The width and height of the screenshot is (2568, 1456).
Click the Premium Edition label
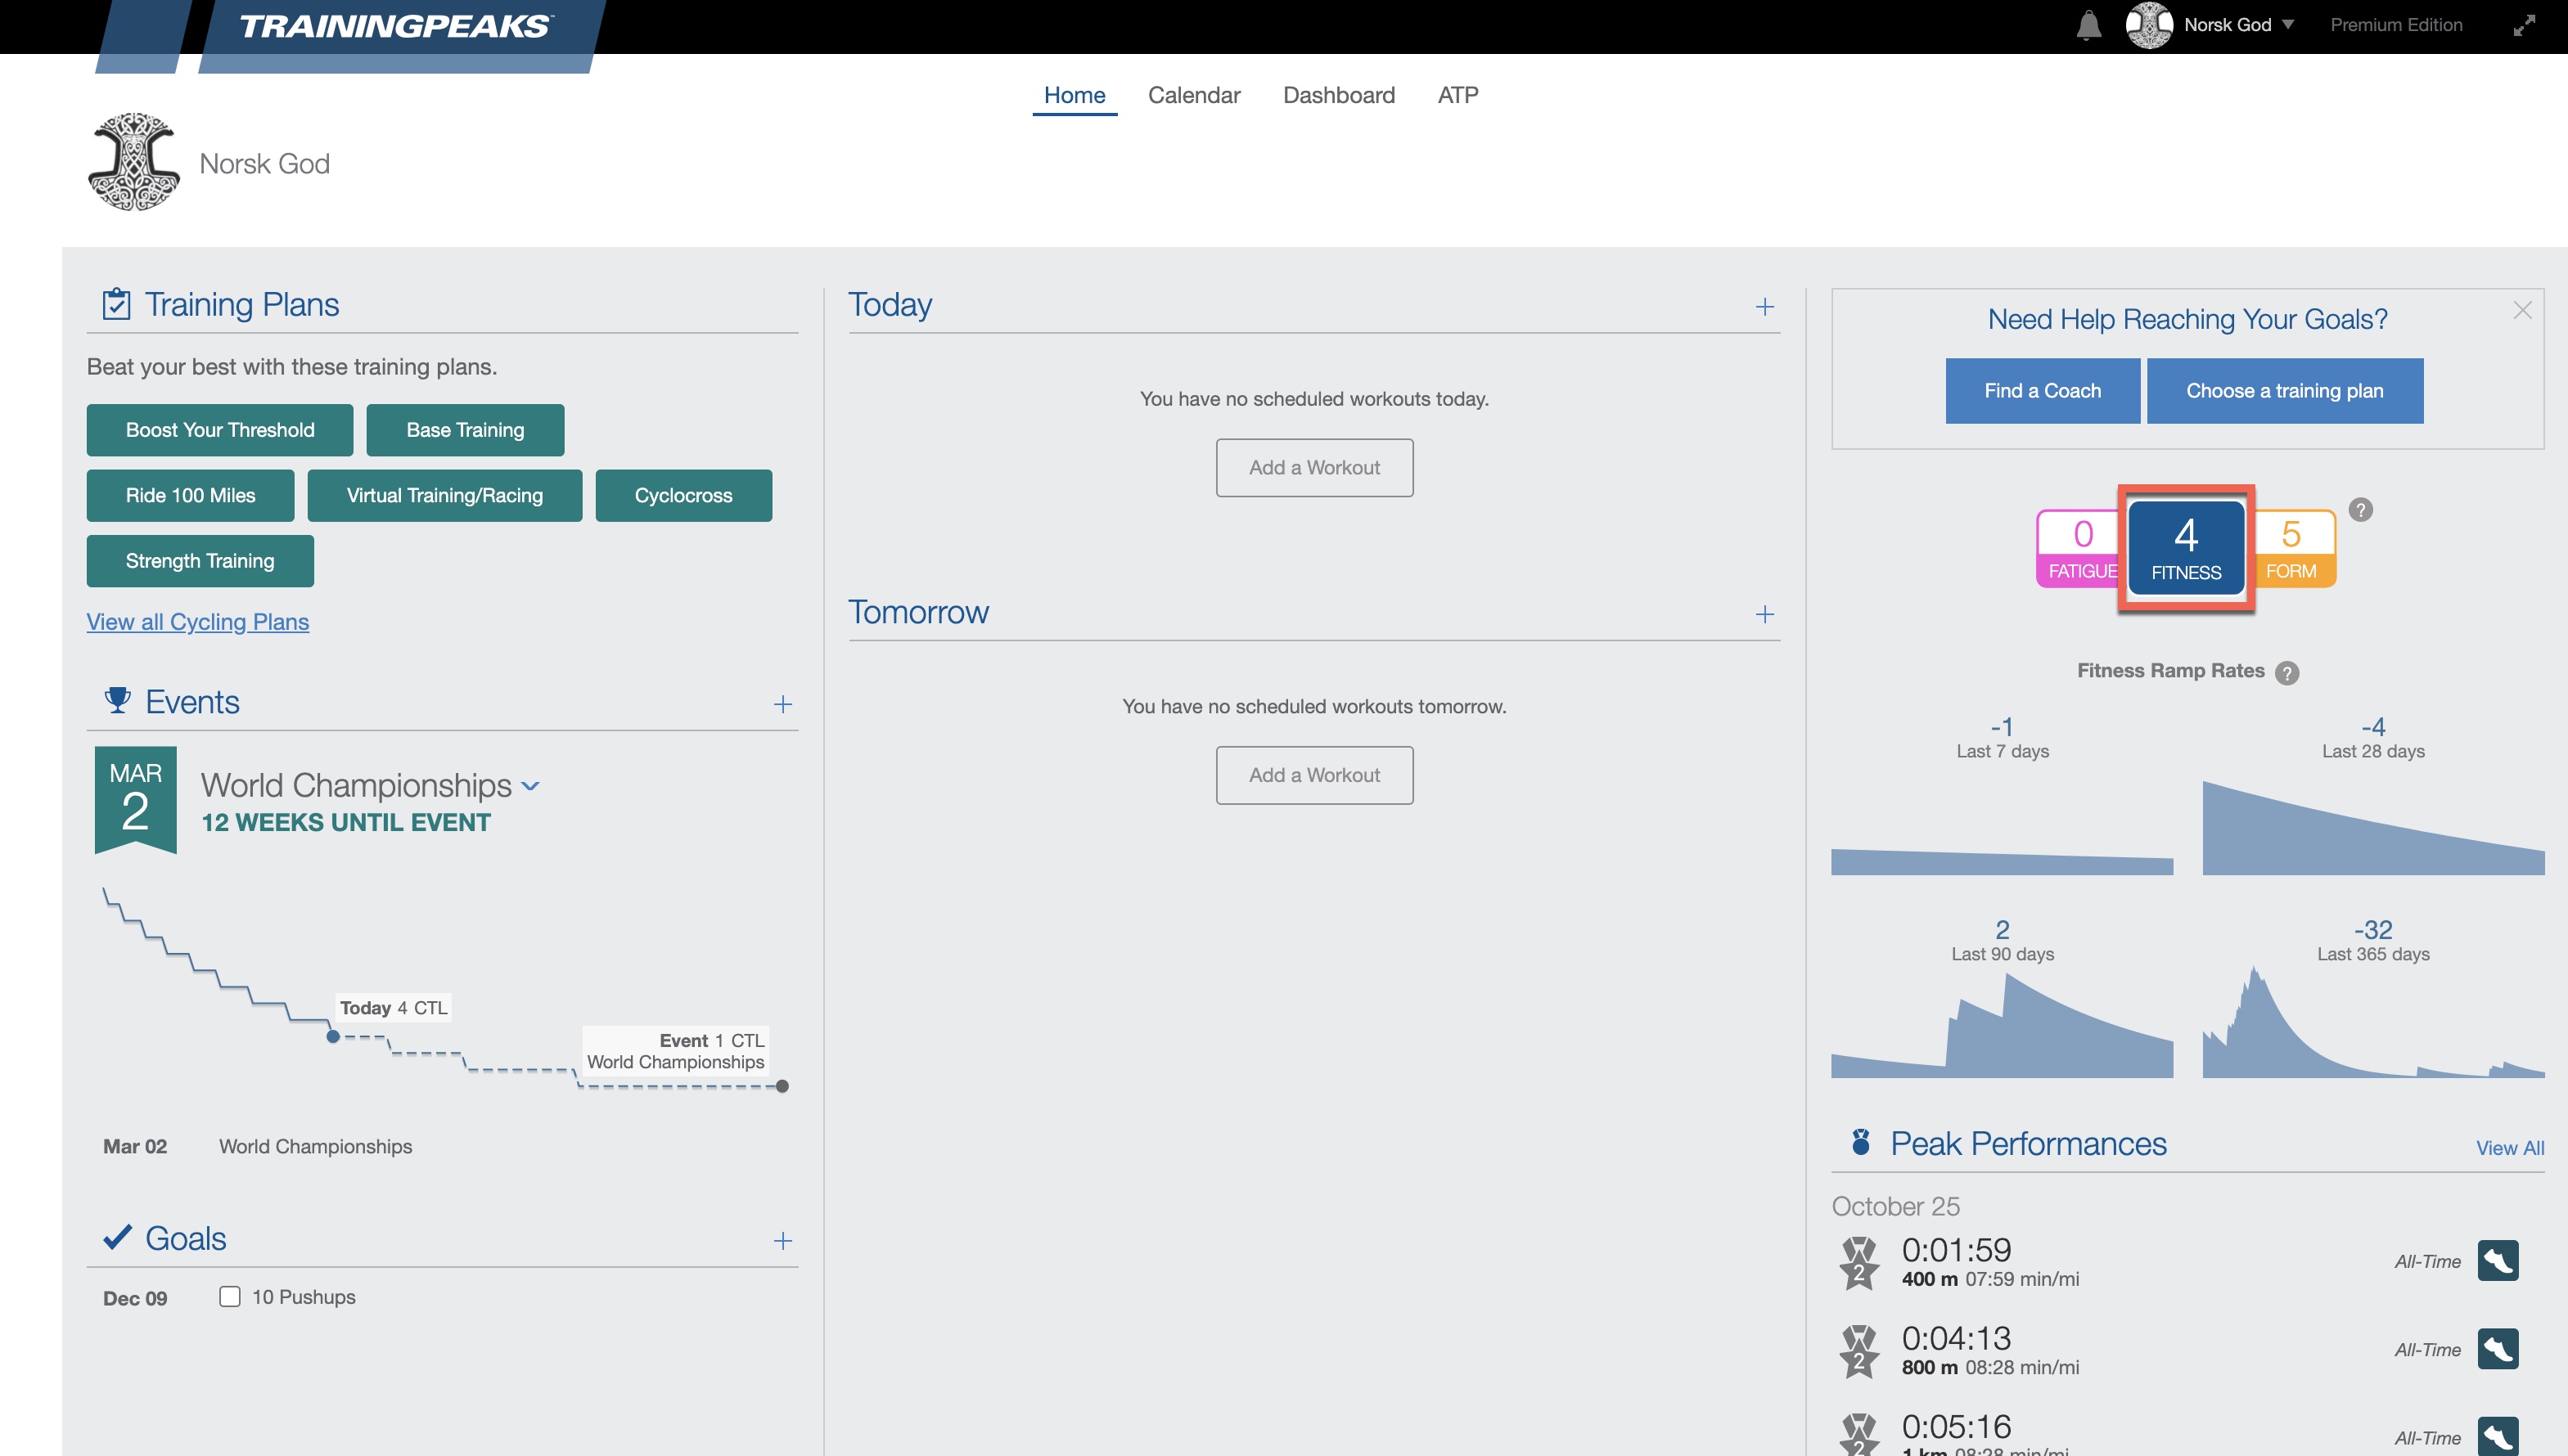pyautogui.click(x=2396, y=25)
